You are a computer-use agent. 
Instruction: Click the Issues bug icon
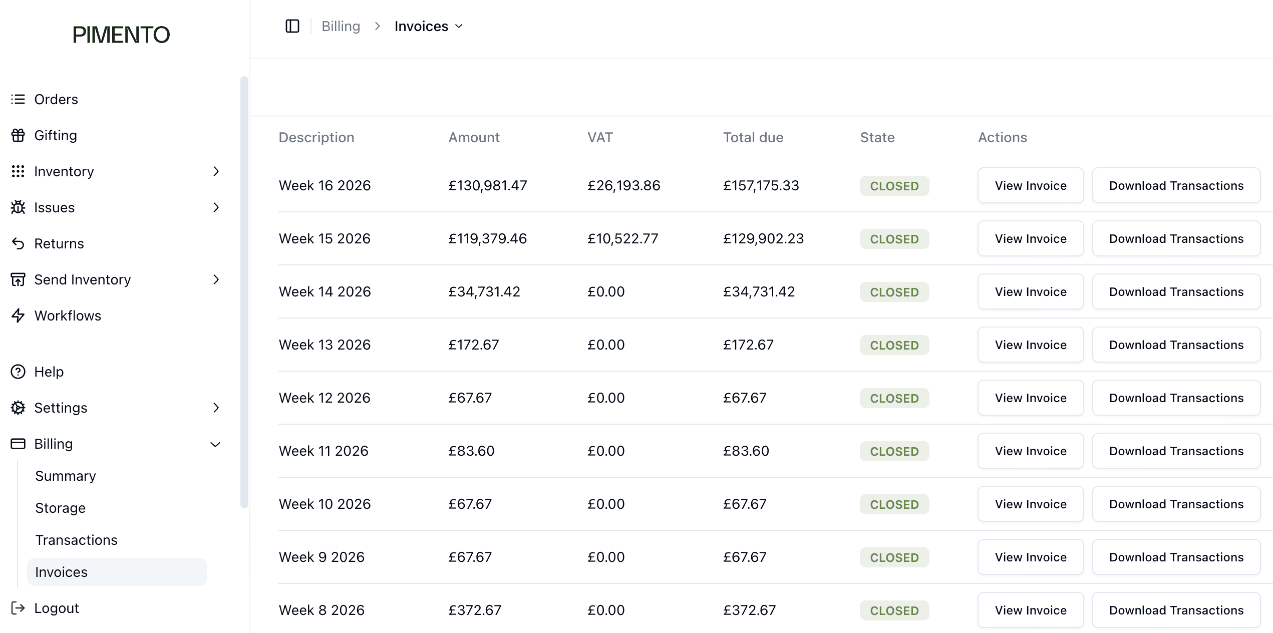18,207
